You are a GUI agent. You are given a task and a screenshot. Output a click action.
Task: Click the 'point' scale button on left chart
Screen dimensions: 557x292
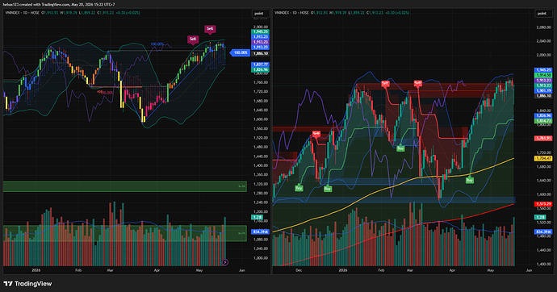(x=260, y=14)
